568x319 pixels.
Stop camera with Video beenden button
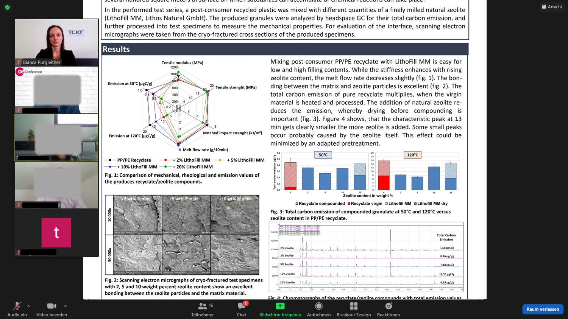coord(51,309)
